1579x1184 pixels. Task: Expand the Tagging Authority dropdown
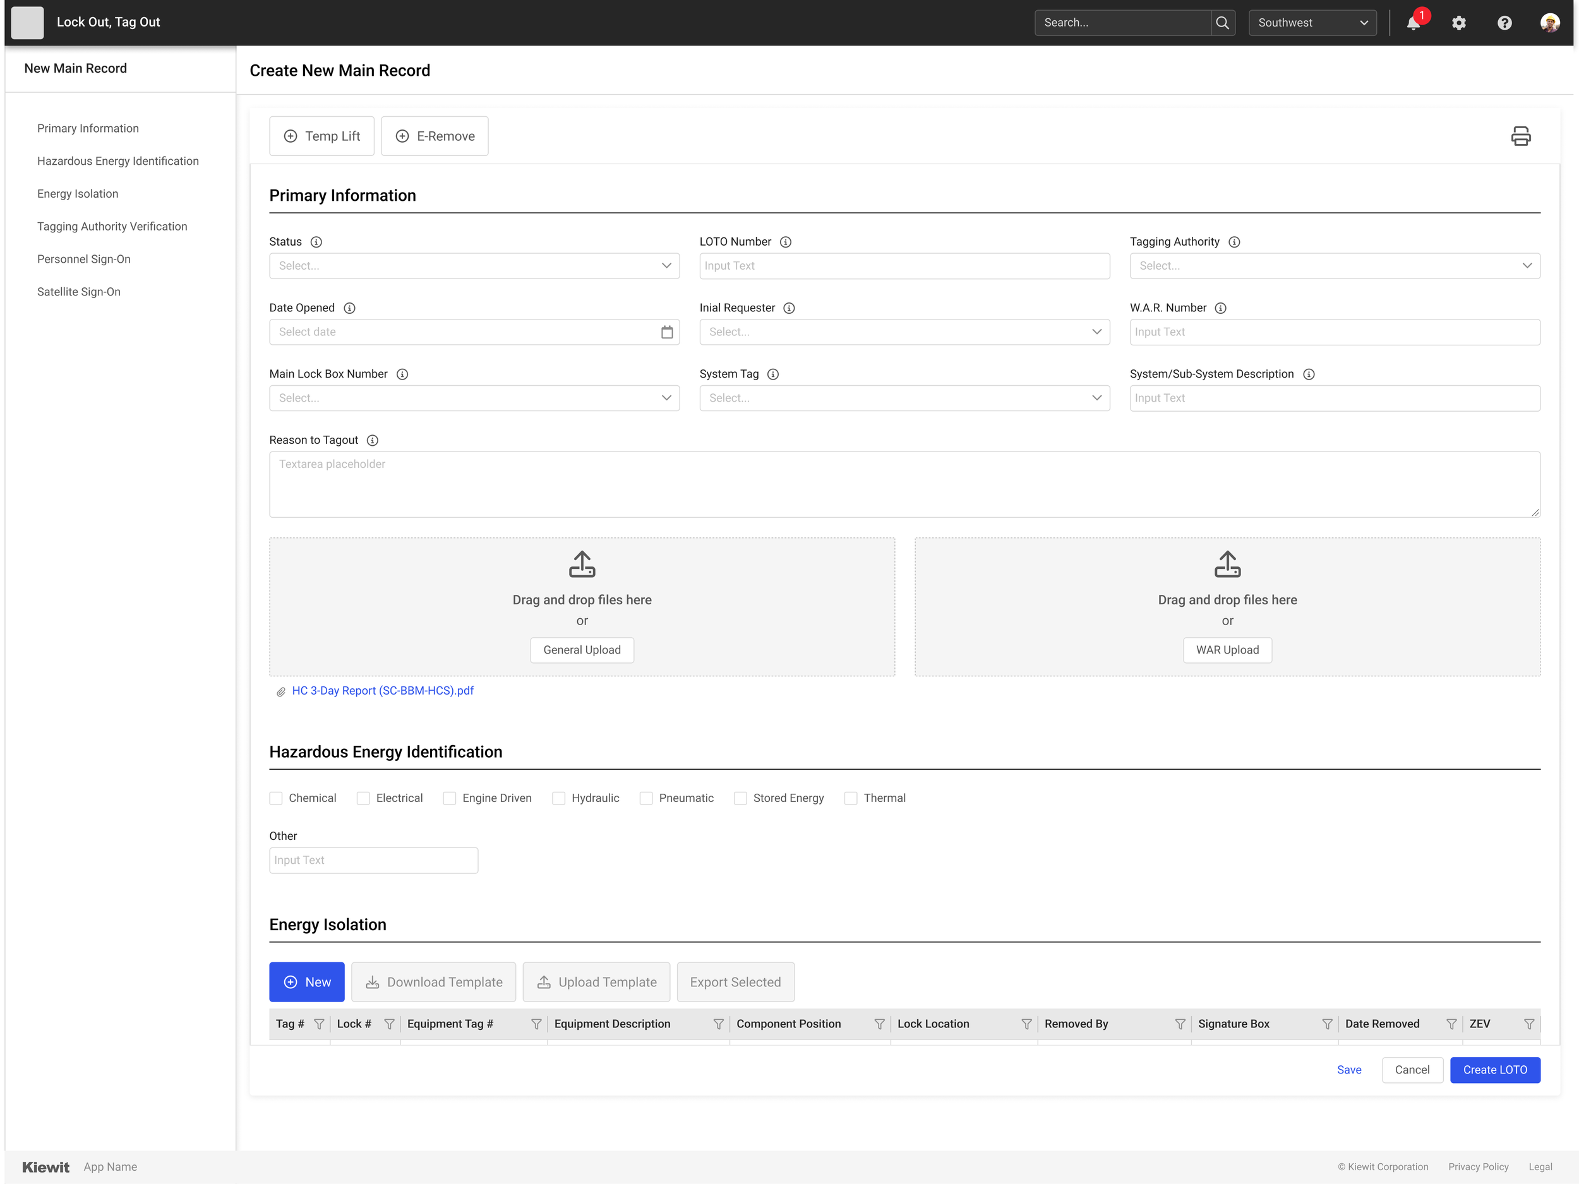(x=1334, y=265)
